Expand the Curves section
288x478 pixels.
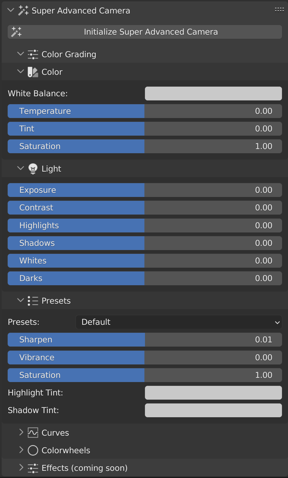[x=21, y=432]
